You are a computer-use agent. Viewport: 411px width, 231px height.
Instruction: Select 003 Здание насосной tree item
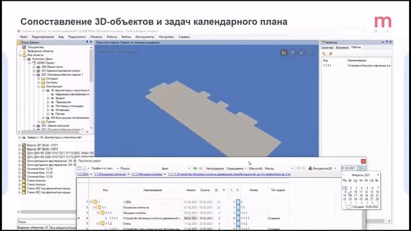[x=55, y=126]
